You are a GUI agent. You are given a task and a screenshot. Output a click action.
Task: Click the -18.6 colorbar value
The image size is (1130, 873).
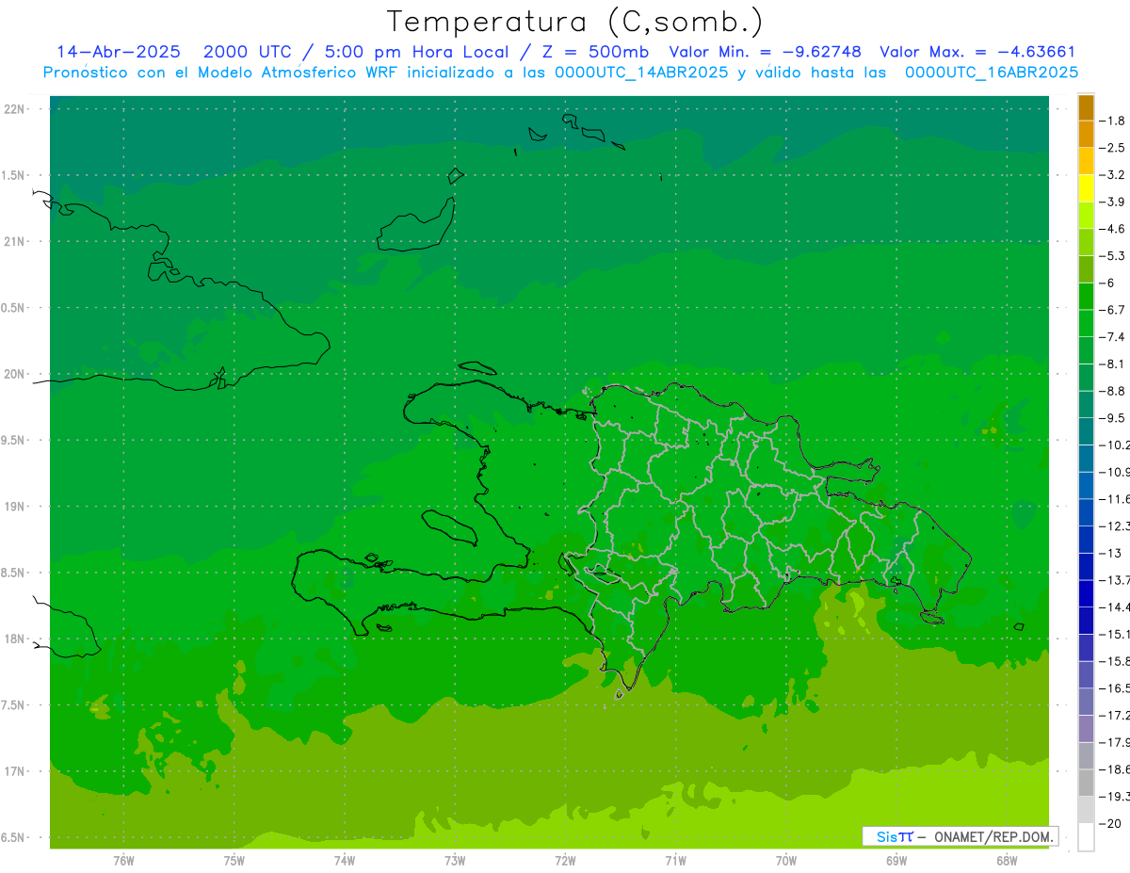1113,769
